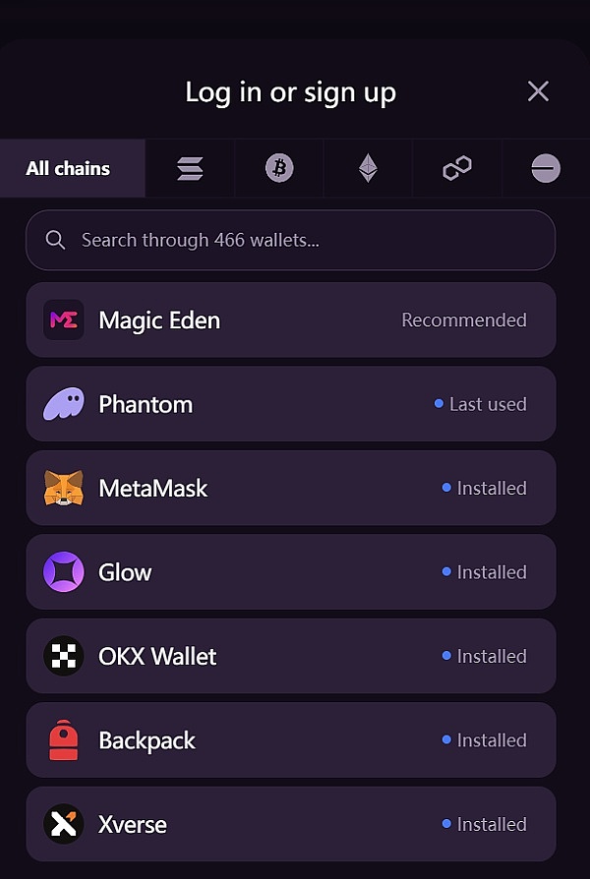Switch to the All chains tab
Image resolution: width=590 pixels, height=879 pixels.
tap(69, 169)
